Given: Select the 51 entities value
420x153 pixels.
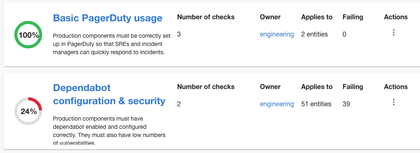Looking at the screenshot, I should click(317, 104).
